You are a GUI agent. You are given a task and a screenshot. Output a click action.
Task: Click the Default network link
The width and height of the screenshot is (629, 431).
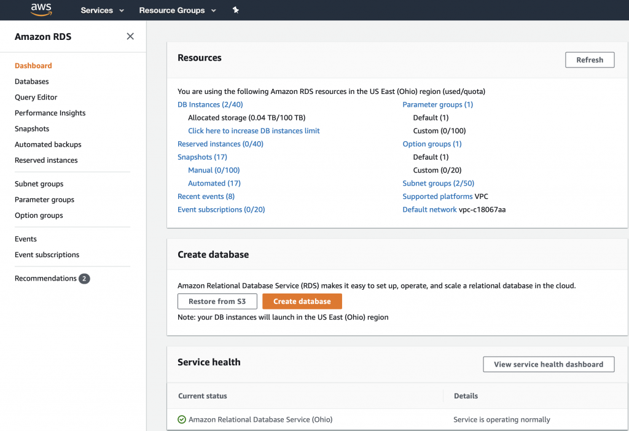[429, 210]
